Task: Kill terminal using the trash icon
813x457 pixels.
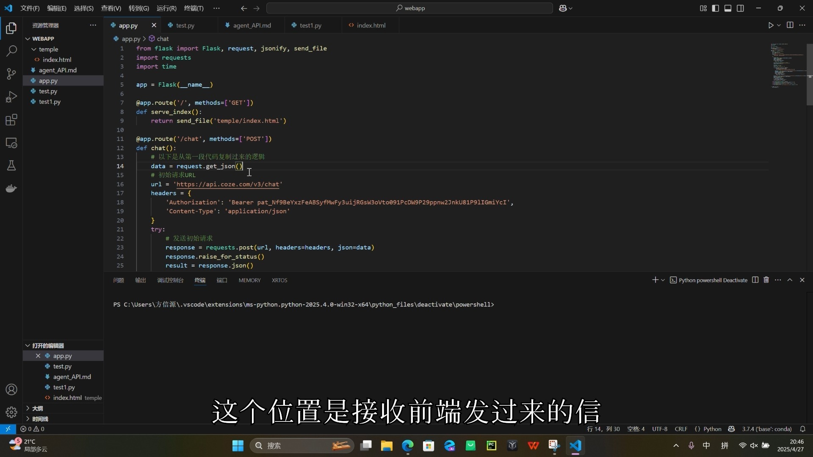Action: [x=766, y=280]
